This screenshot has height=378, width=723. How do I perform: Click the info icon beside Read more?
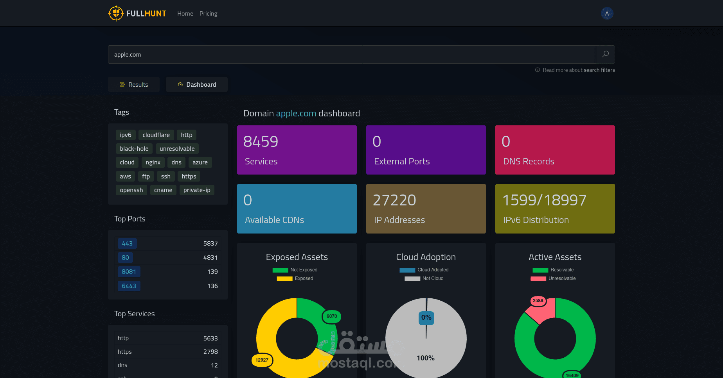point(538,70)
